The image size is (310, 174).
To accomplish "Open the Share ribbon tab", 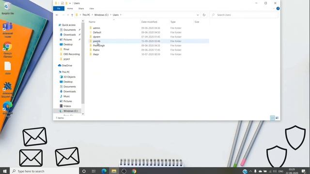I will 81,9.
